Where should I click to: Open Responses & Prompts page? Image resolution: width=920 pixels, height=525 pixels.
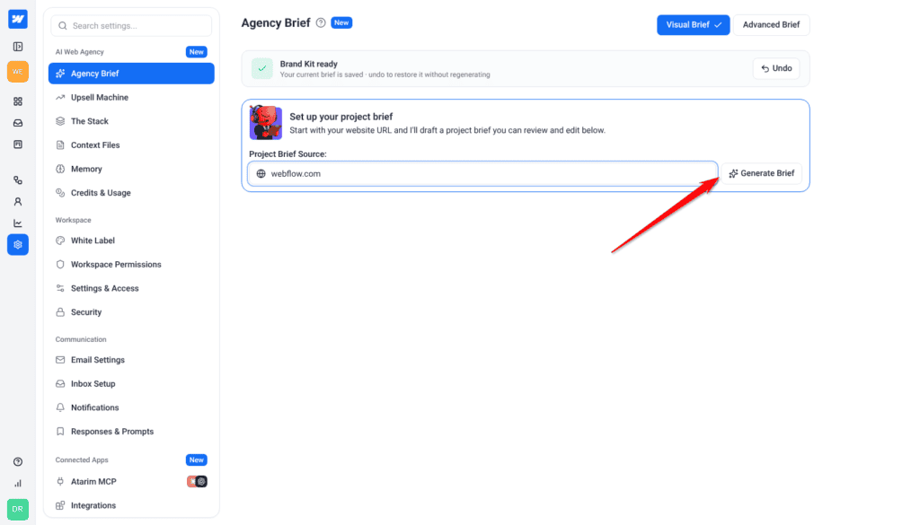click(131, 432)
